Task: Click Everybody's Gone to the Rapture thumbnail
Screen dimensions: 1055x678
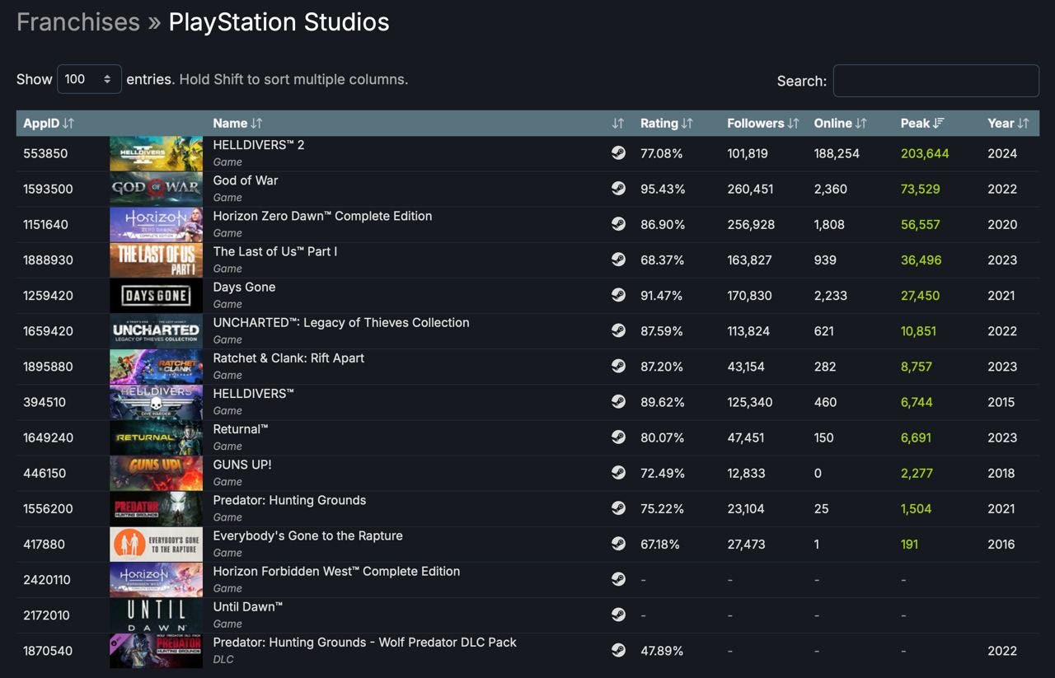Action: [156, 544]
